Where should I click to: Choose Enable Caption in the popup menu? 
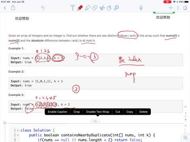click(x=57, y=112)
